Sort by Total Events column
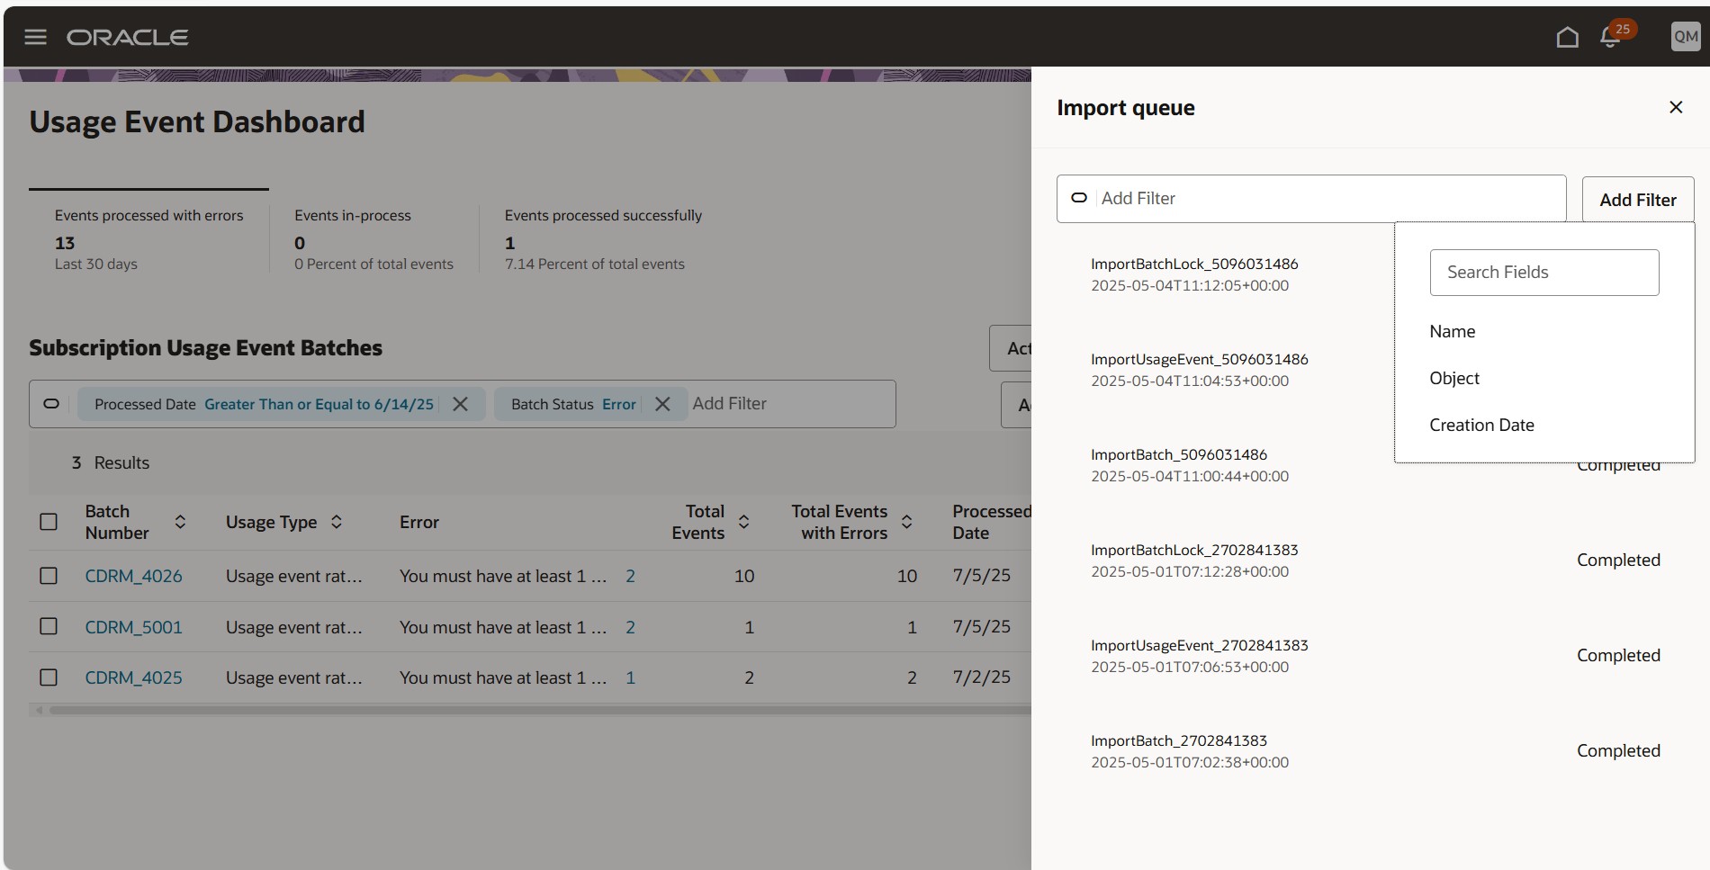The height and width of the screenshot is (870, 1710). tap(743, 522)
